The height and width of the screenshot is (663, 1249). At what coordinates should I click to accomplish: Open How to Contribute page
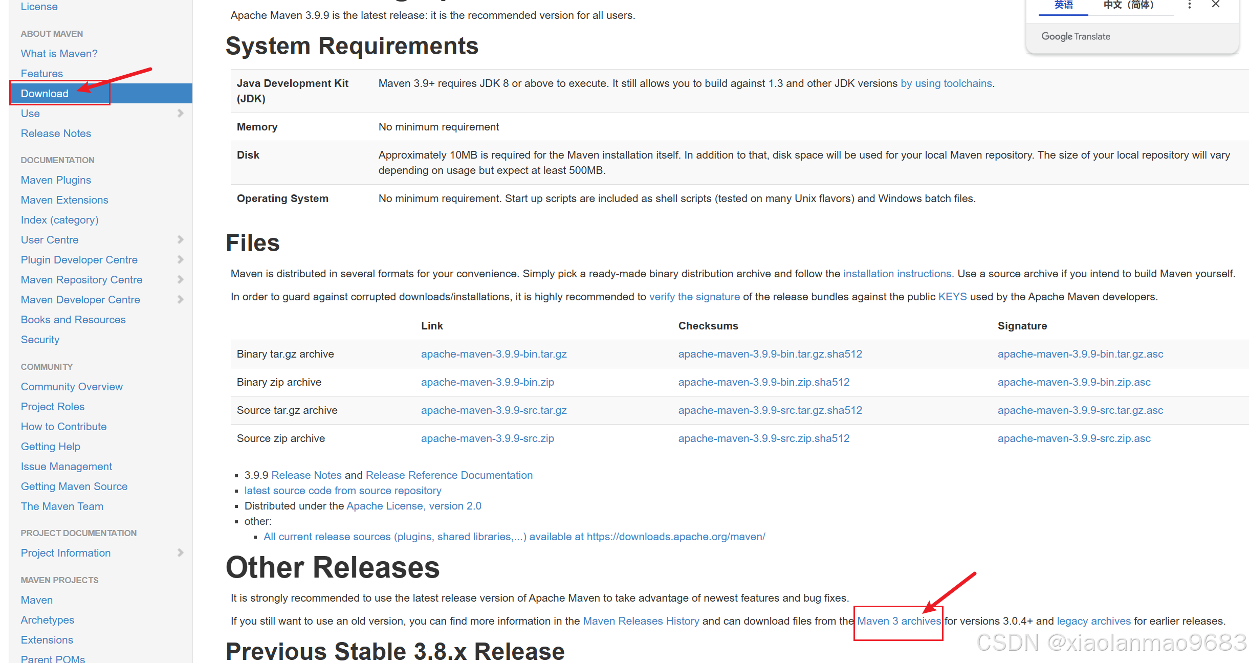[63, 427]
